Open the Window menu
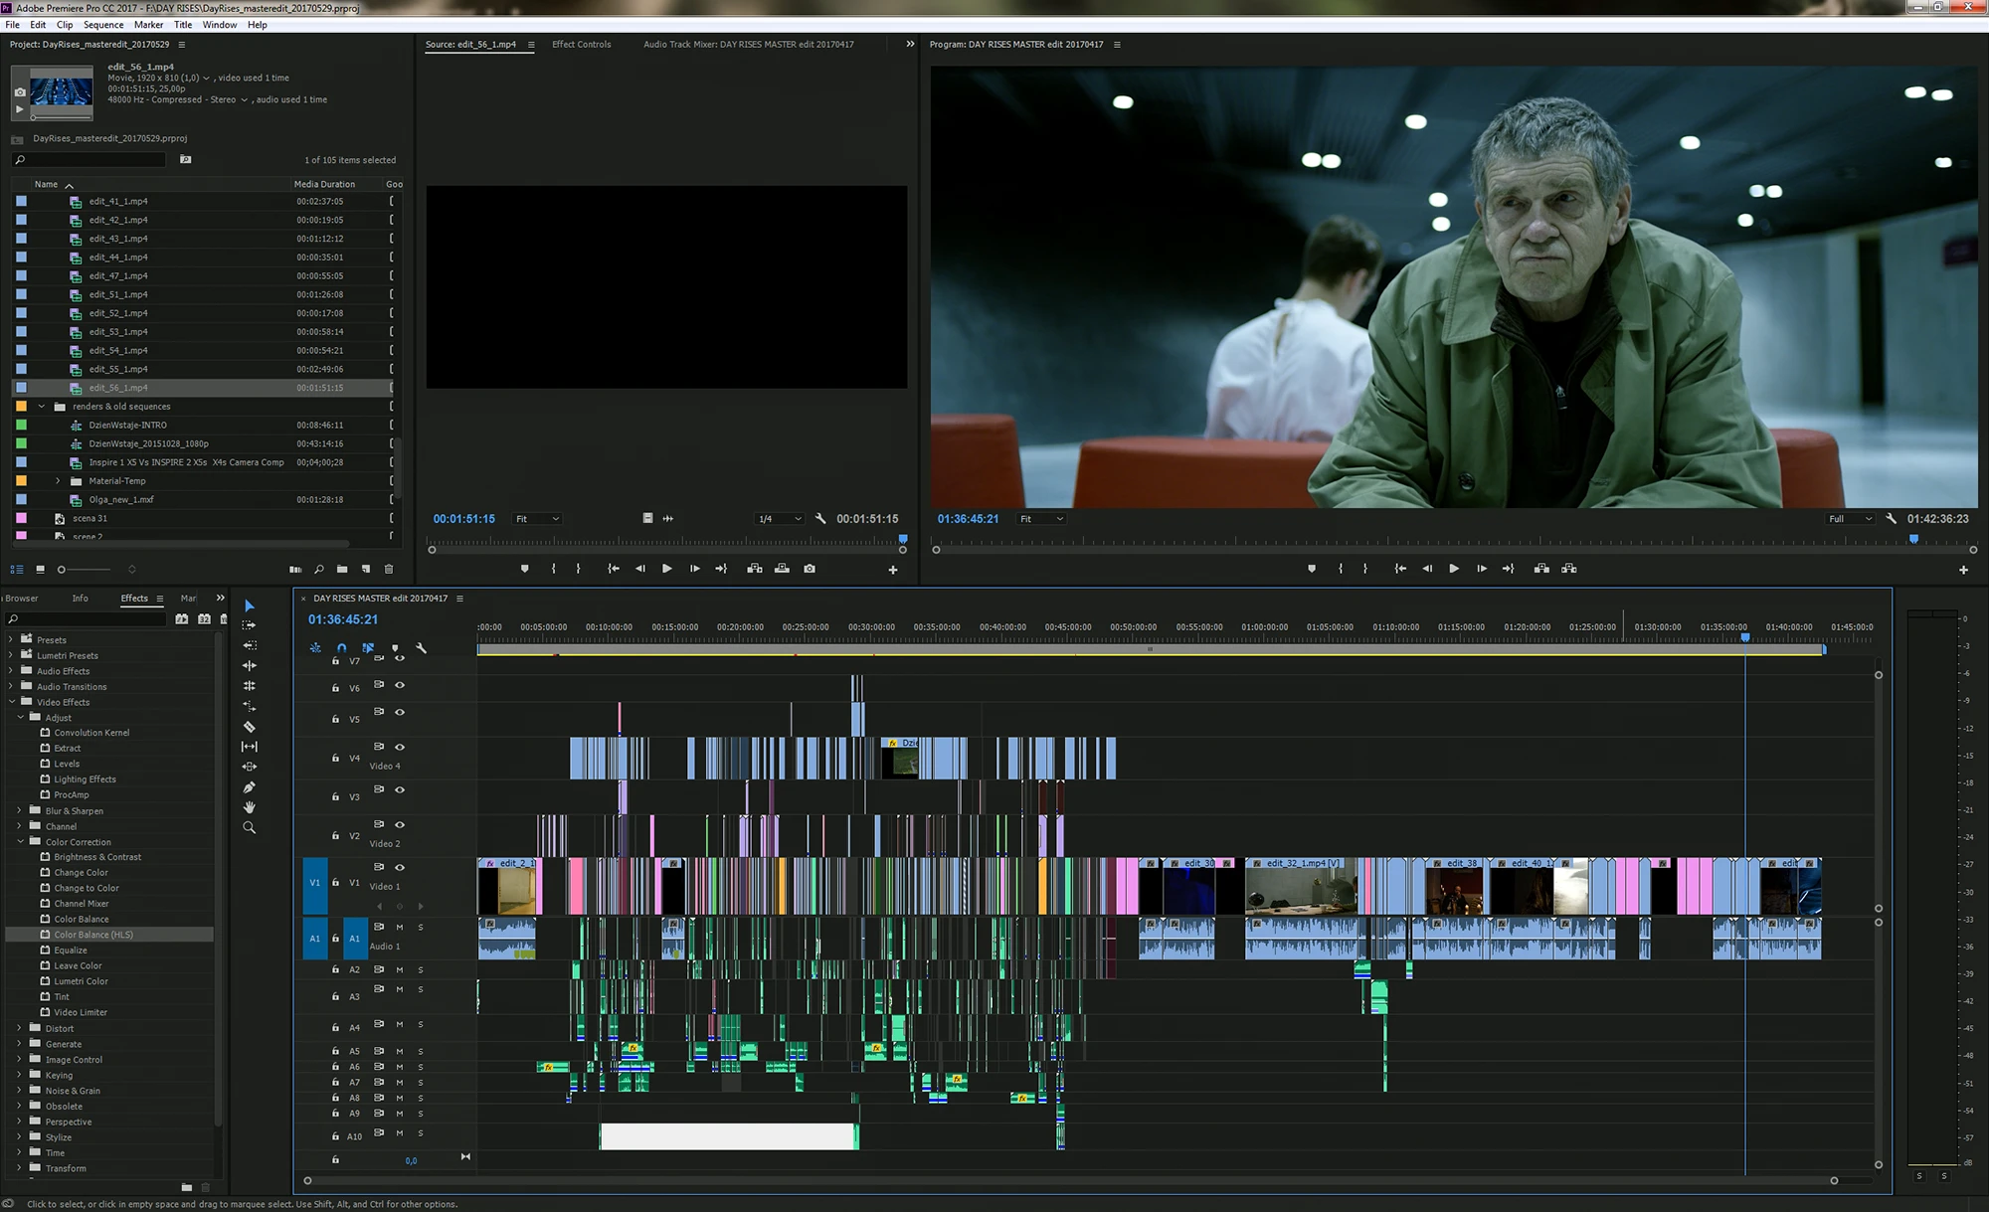Screen dimensions: 1989x1212 click(220, 25)
